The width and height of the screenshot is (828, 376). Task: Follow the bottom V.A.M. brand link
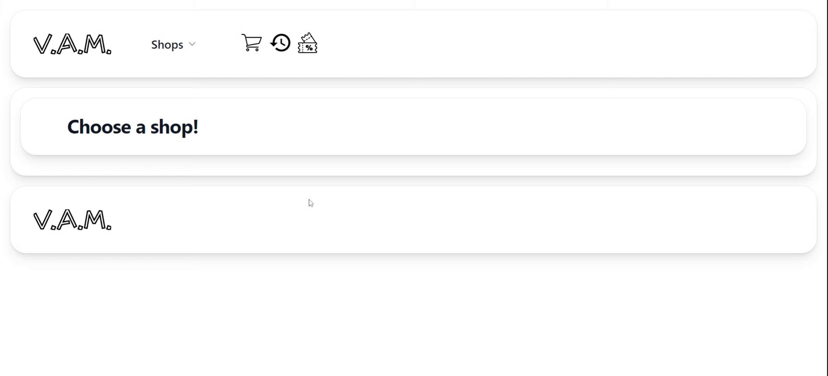pyautogui.click(x=72, y=220)
